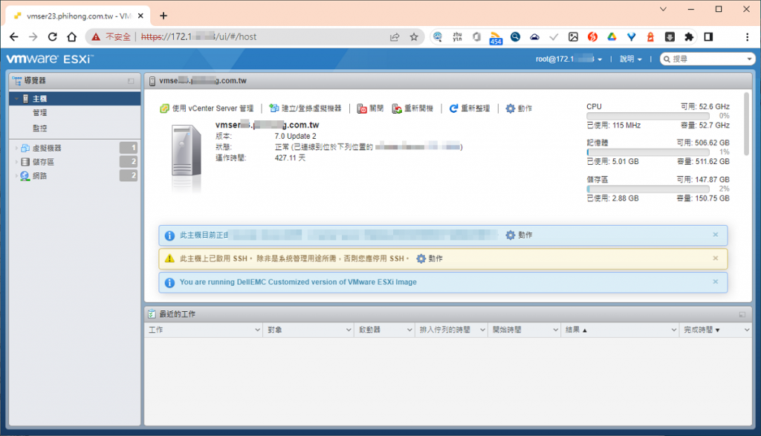761x436 pixels.
Task: Click the 重新開機 reboot button
Action: (x=412, y=108)
